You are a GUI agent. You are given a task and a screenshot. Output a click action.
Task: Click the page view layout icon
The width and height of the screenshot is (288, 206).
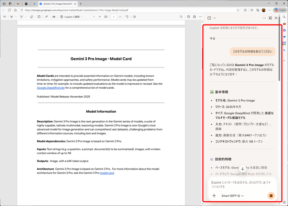(134, 17)
